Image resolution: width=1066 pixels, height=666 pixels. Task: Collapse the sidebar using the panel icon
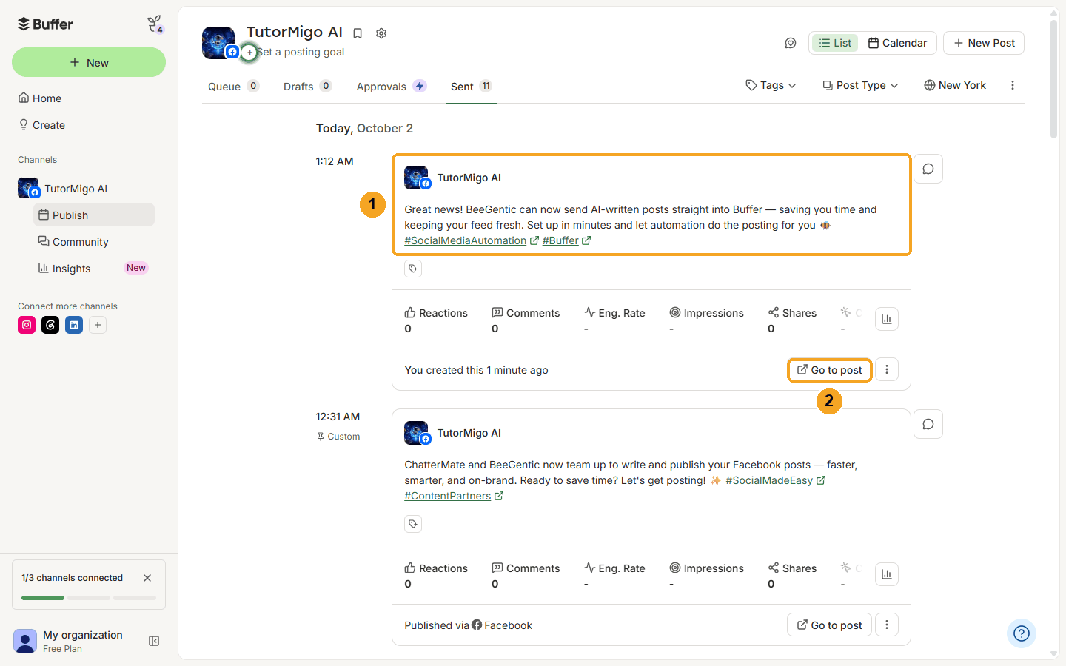[x=154, y=641]
